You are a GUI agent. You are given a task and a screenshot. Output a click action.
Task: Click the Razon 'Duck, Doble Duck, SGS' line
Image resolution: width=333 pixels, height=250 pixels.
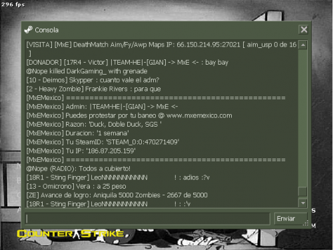[x=94, y=124]
